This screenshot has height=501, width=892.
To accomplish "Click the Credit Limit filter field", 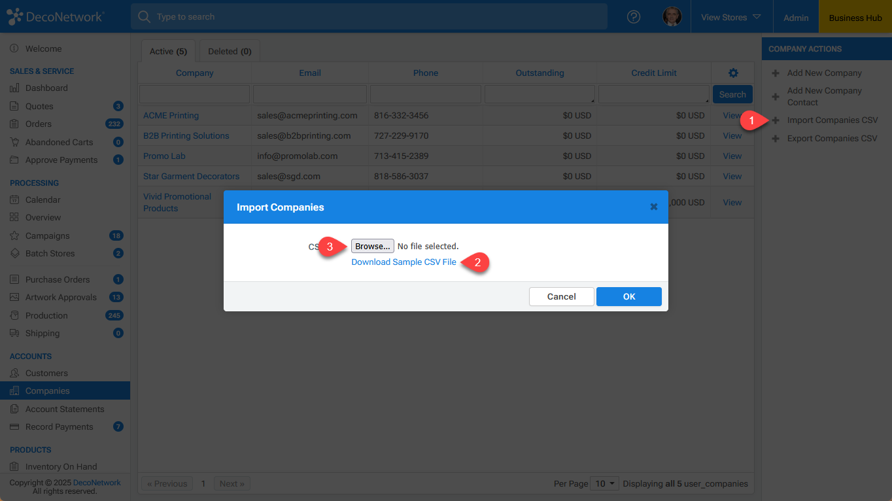I will coord(654,94).
